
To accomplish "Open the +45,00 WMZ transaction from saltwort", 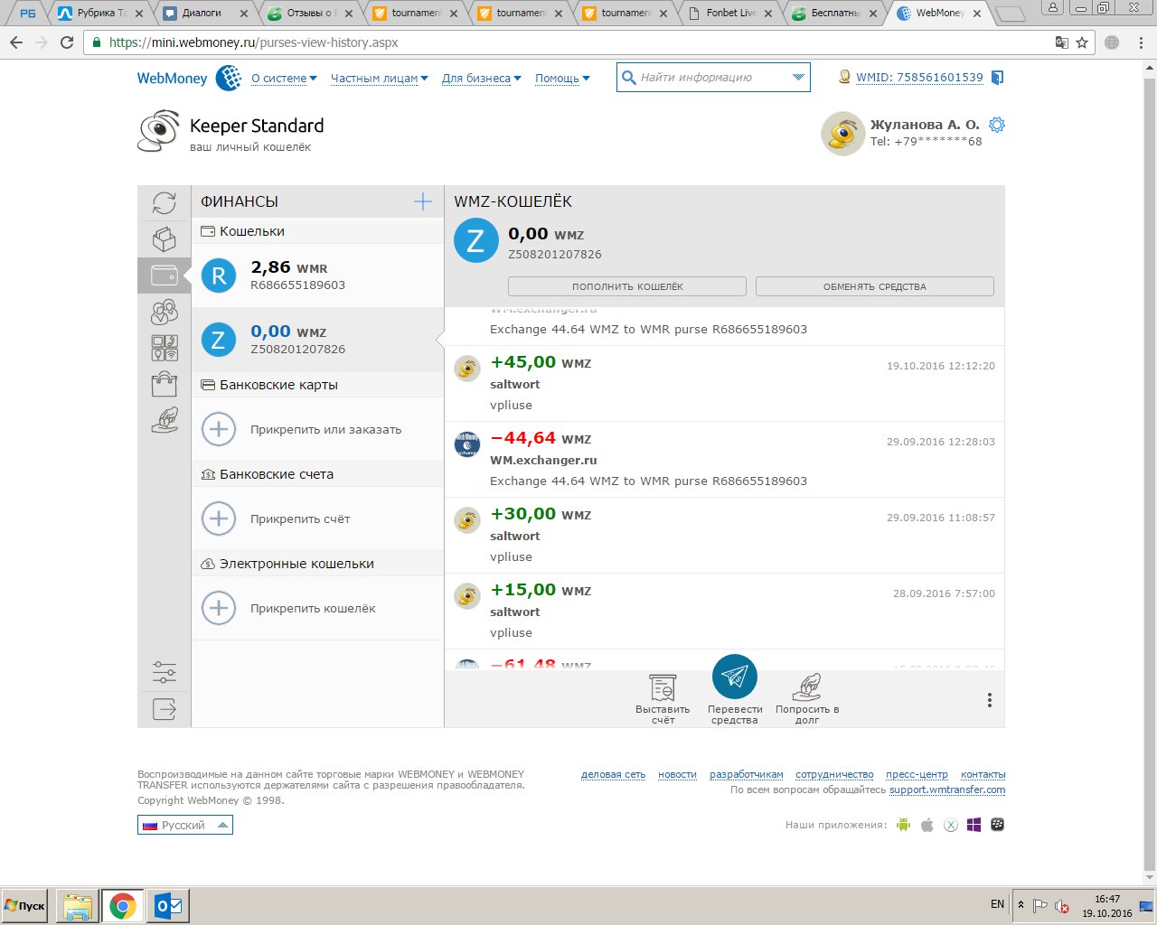I will [x=724, y=384].
